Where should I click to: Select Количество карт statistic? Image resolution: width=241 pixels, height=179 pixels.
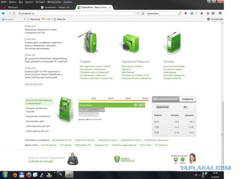pyautogui.click(x=35, y=121)
